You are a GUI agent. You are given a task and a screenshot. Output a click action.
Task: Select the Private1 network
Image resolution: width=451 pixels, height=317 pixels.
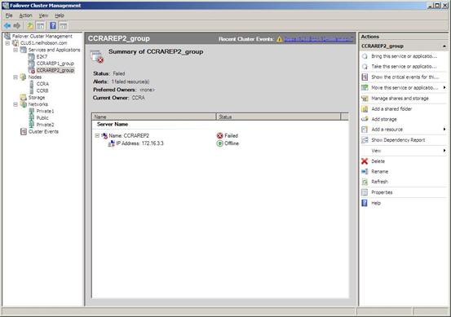coord(45,111)
